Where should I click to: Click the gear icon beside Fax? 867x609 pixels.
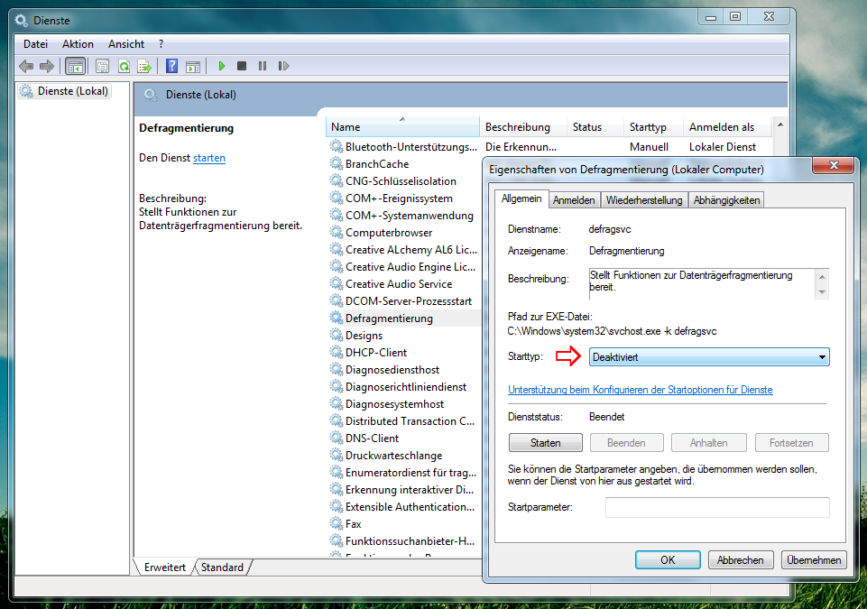pyautogui.click(x=337, y=523)
